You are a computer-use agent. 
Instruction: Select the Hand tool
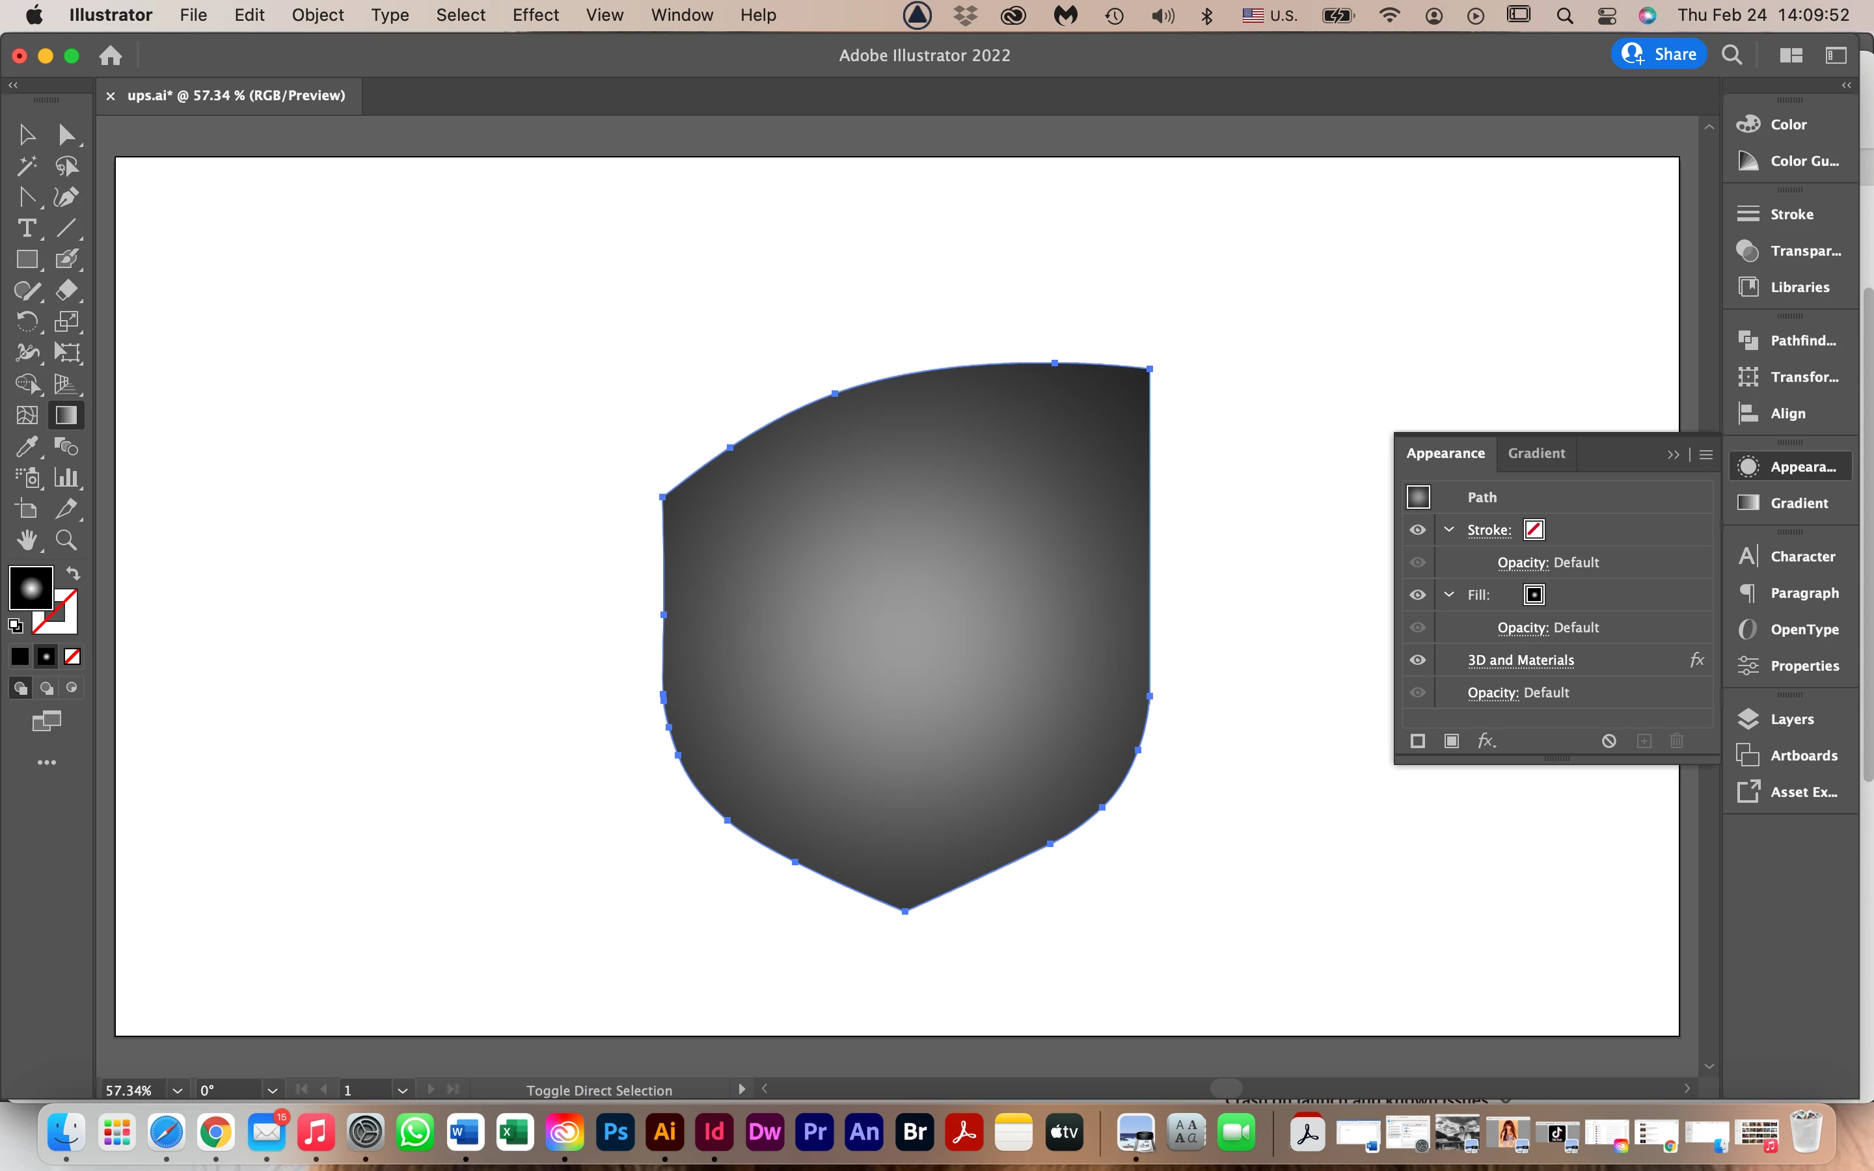[x=26, y=540]
